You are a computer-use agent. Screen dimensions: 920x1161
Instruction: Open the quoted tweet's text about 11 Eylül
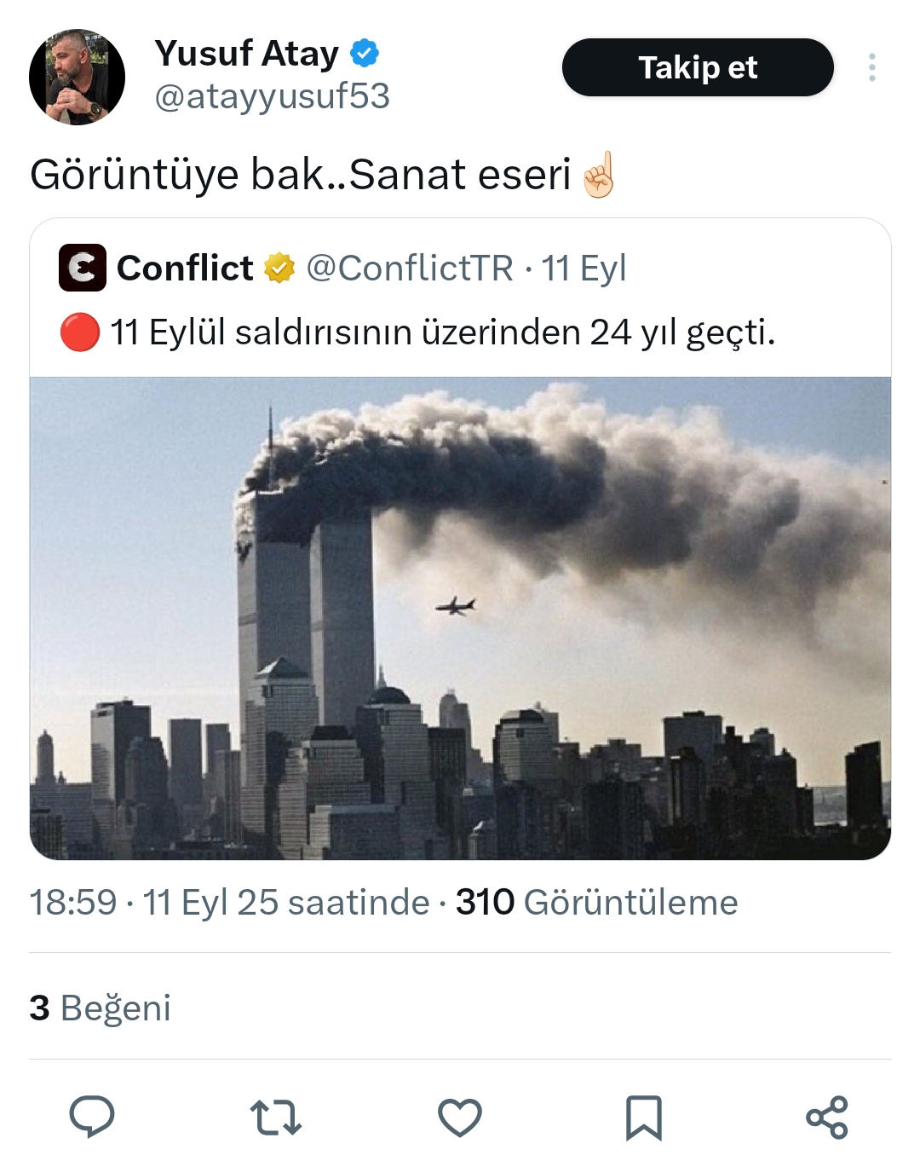[x=442, y=332]
